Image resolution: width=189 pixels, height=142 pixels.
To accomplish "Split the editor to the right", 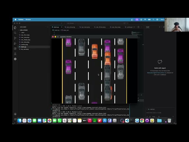I will (139, 27).
